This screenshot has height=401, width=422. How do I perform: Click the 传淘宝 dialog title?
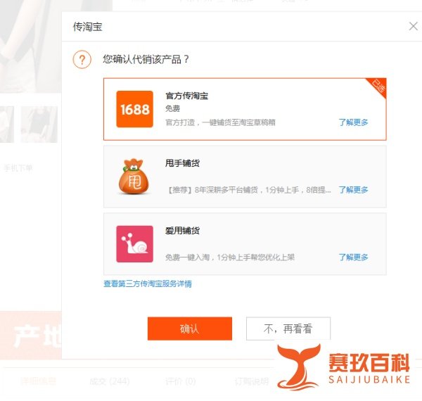[87, 27]
